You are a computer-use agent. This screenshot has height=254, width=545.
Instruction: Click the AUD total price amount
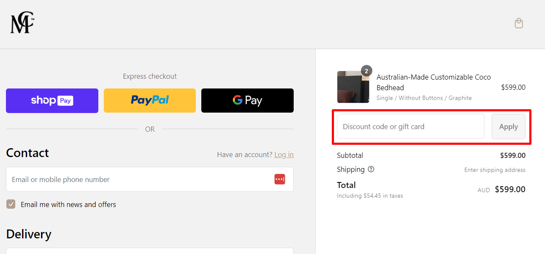pos(510,190)
